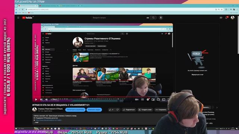Click the Windows taskbar search box
239x134 pixels.
(x=26, y=128)
